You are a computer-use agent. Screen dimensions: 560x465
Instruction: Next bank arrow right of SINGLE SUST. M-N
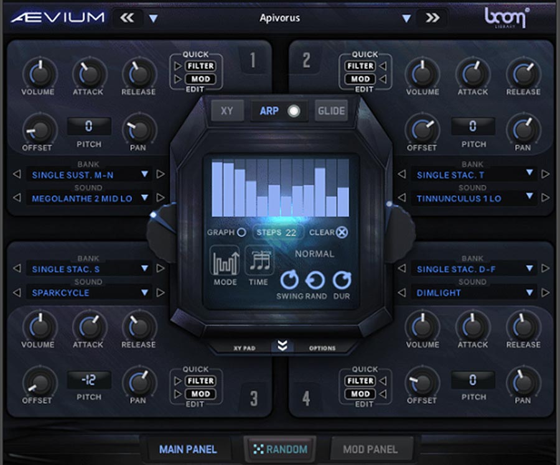click(161, 174)
